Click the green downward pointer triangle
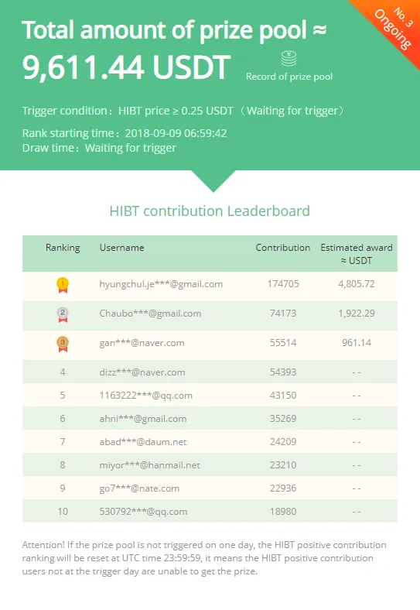Screen dimensions: 420x610 pos(213,181)
